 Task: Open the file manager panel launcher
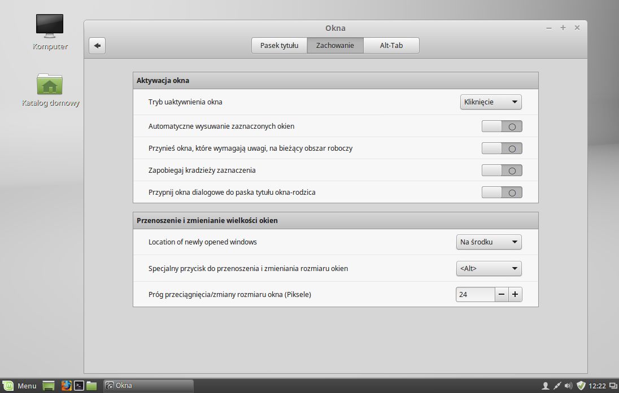point(91,386)
